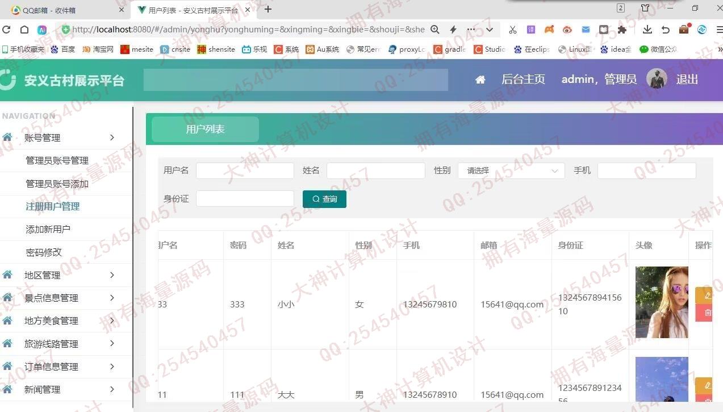Viewport: 723px width, 412px height.
Task: Open the 百度 bookmark
Action: pyautogui.click(x=63, y=49)
